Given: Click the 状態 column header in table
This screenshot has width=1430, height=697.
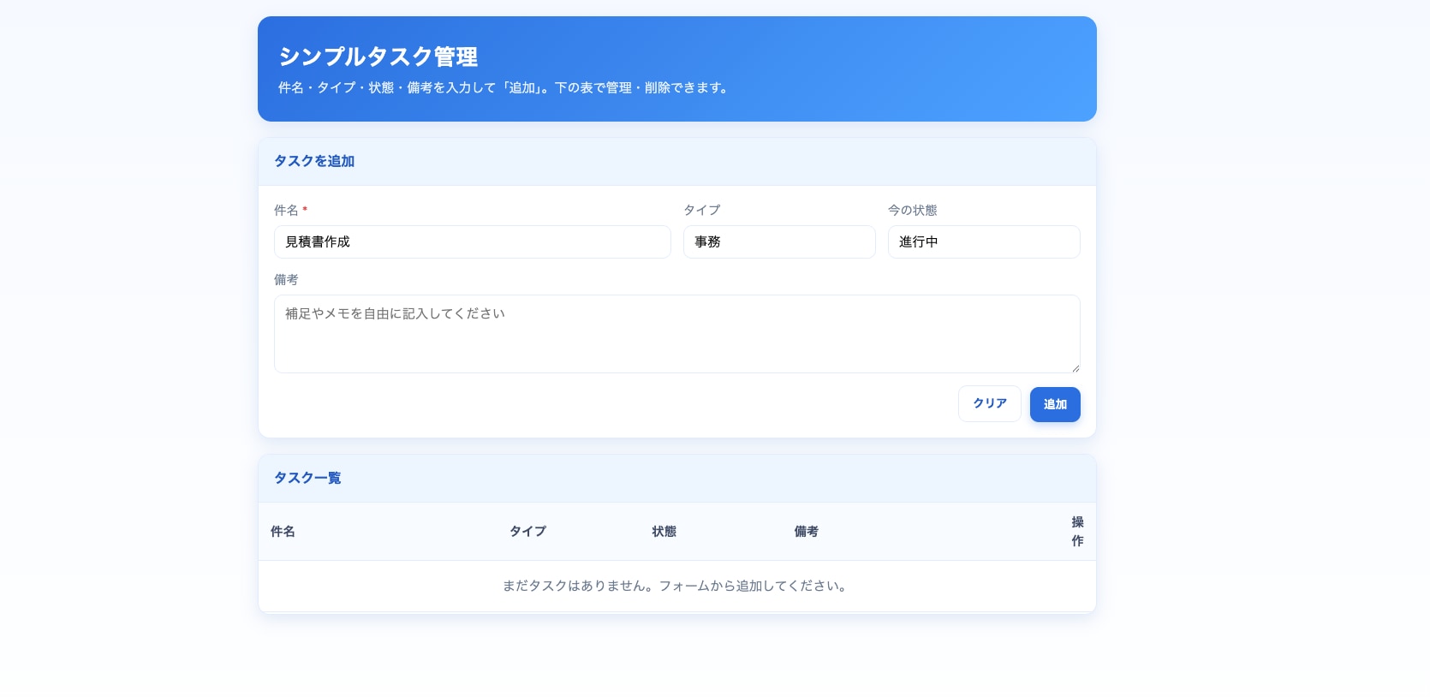Looking at the screenshot, I should coord(664,532).
